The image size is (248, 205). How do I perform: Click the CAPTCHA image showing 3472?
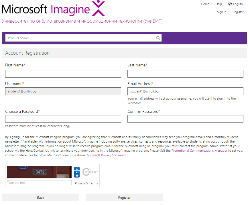(x=40, y=172)
